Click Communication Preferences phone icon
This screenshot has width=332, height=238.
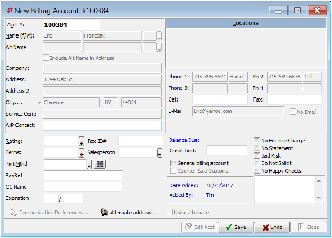14,212
